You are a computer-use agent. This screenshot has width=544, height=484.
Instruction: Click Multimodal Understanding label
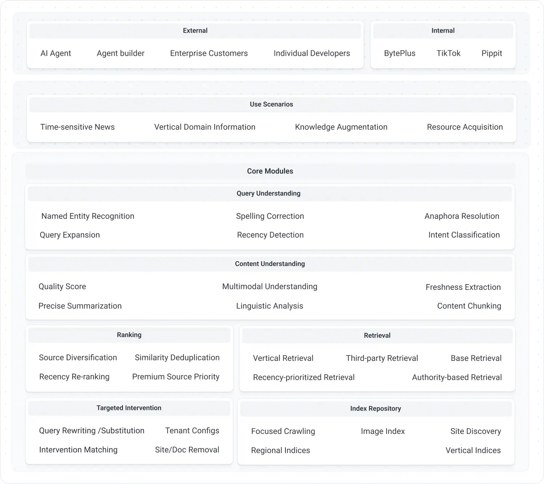point(270,287)
